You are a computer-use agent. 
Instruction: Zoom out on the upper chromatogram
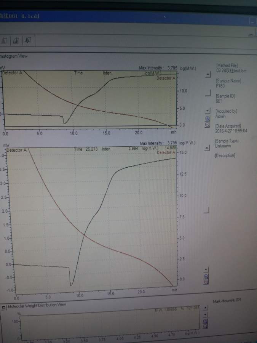point(208,124)
